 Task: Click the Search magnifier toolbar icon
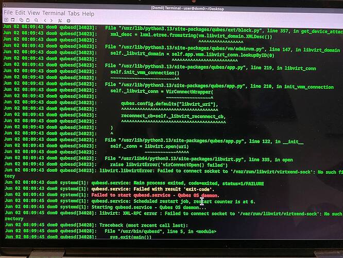coord(37,20)
